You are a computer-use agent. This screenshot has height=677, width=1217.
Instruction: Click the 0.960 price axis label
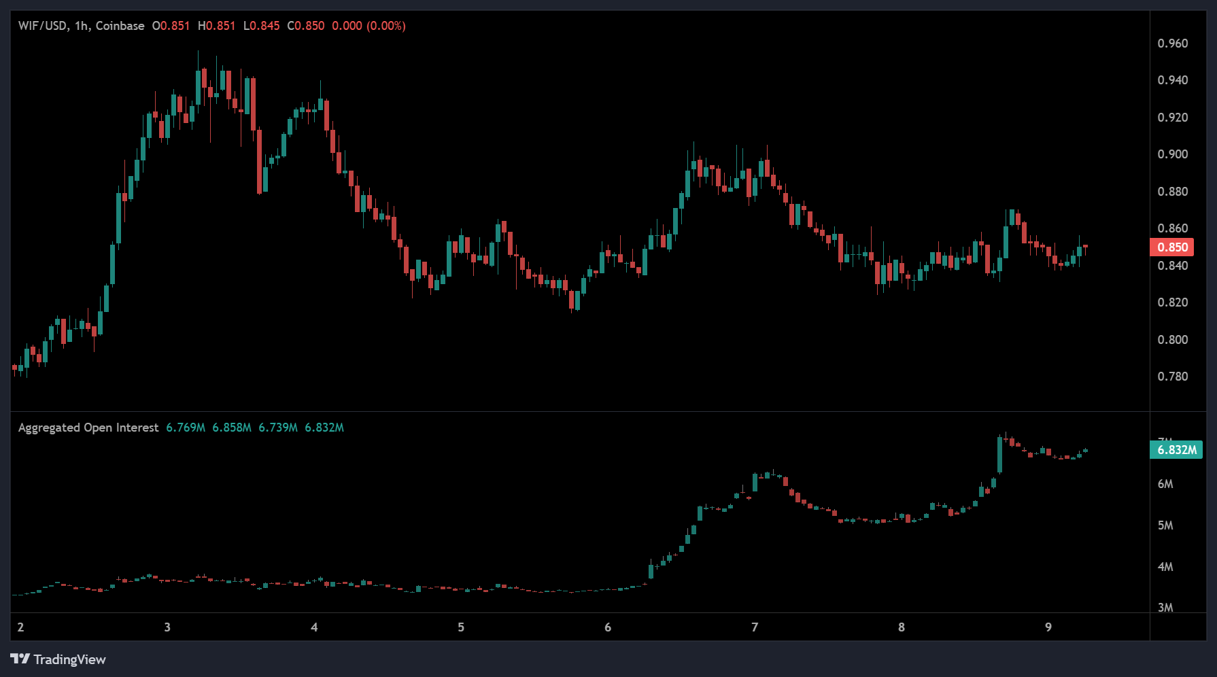[x=1172, y=44]
